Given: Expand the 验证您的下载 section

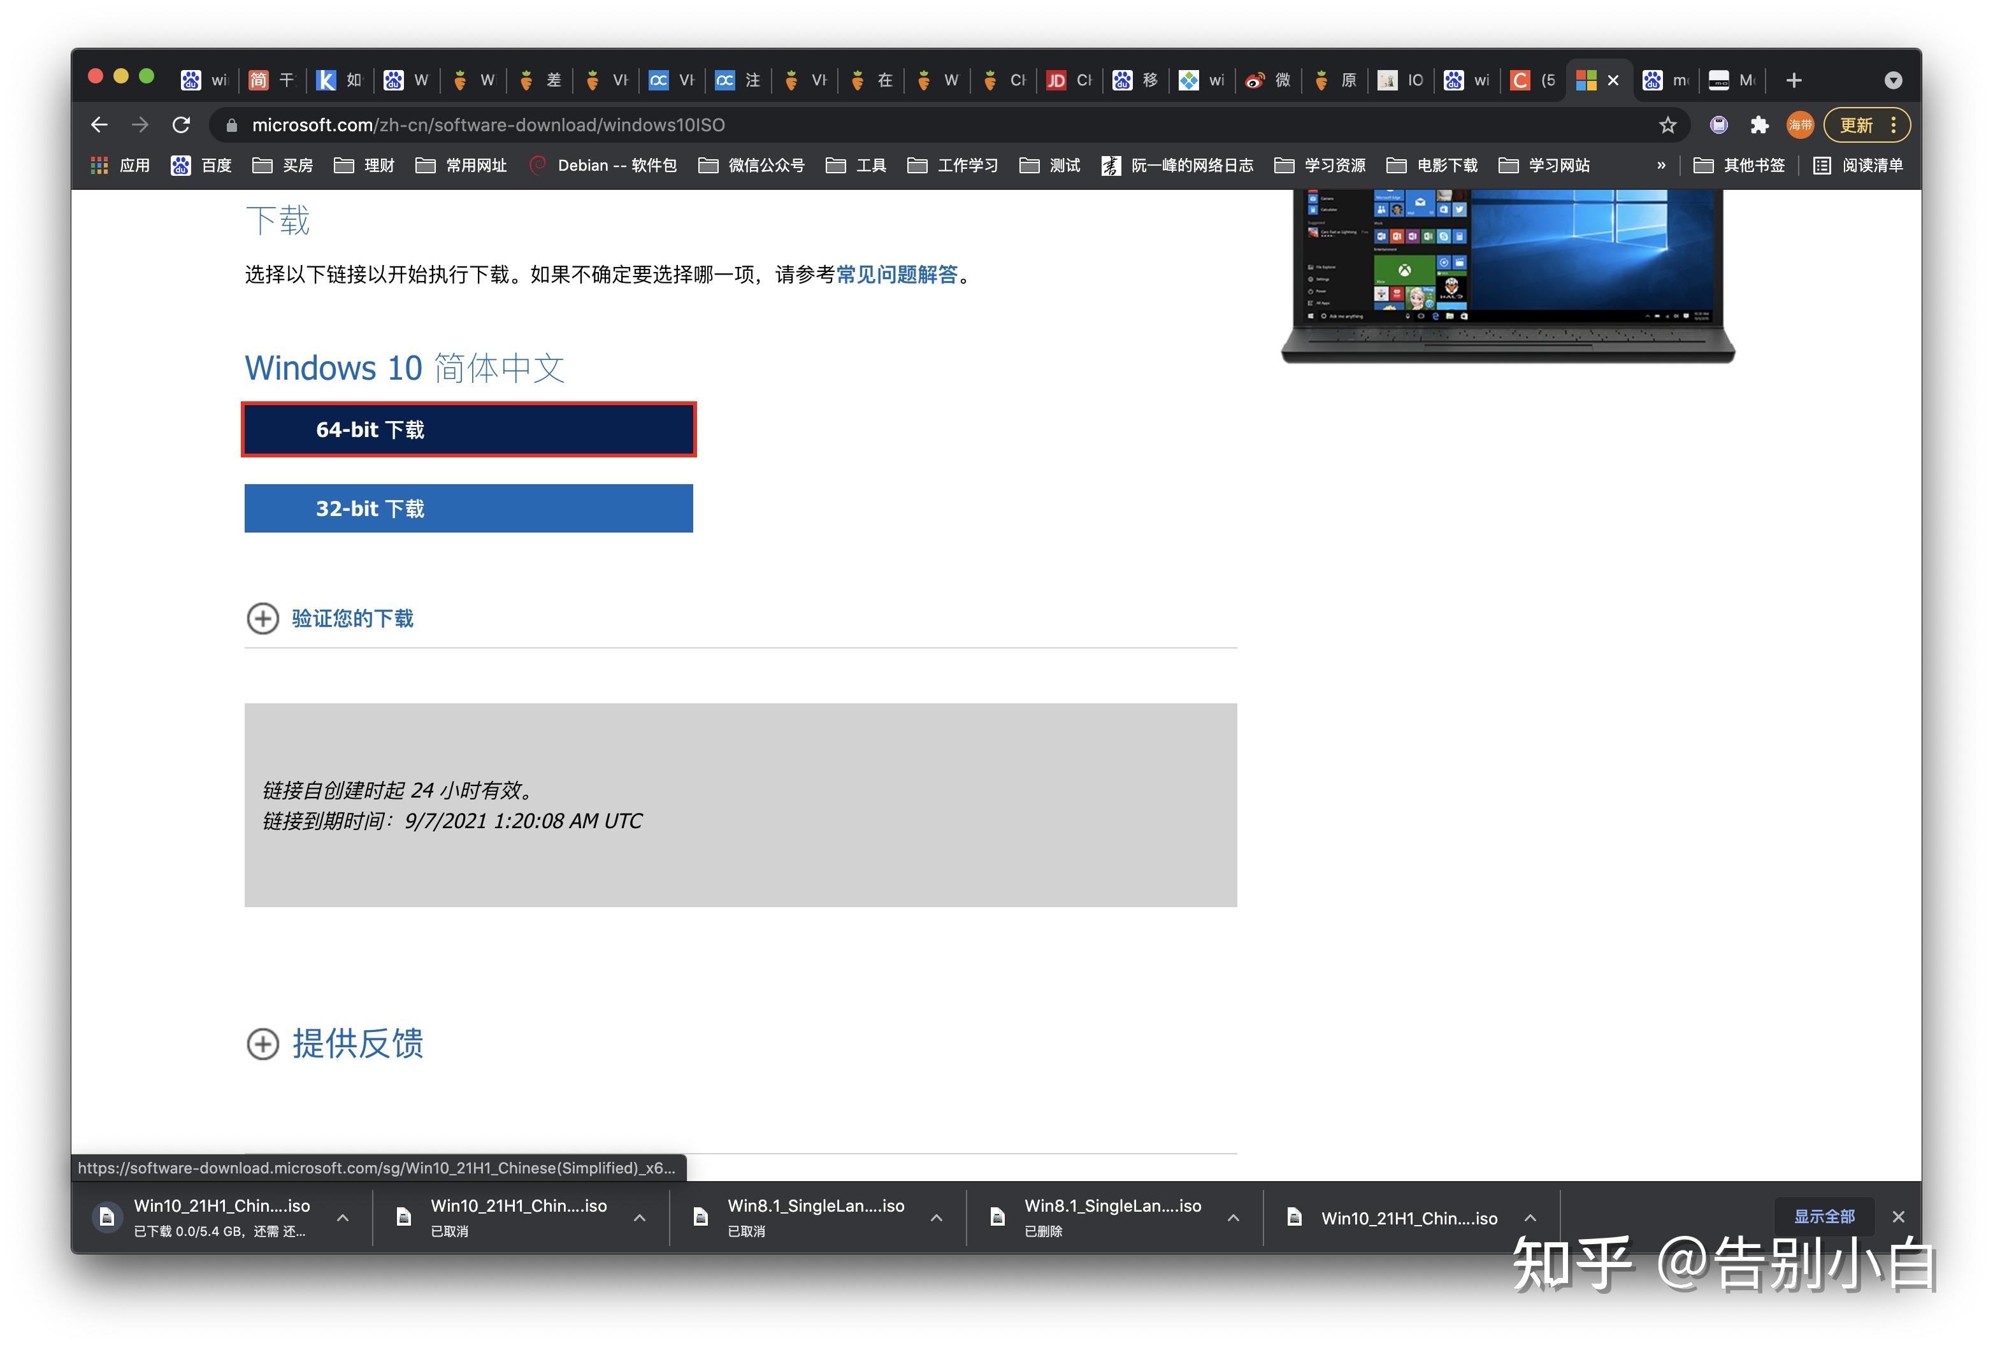Looking at the screenshot, I should point(329,619).
